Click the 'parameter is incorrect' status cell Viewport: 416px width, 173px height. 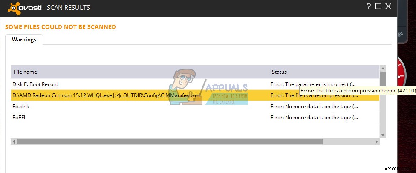tap(312, 84)
